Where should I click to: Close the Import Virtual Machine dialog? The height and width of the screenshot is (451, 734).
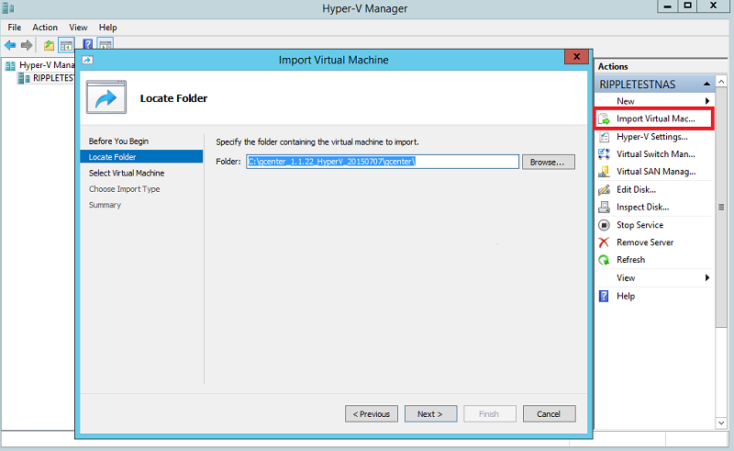(x=576, y=56)
